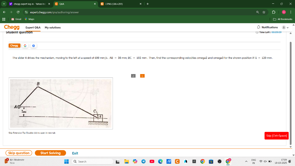Show hidden system tray icons

coord(246,161)
